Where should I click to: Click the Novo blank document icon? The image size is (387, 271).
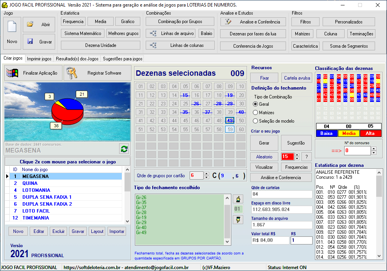(x=12, y=27)
